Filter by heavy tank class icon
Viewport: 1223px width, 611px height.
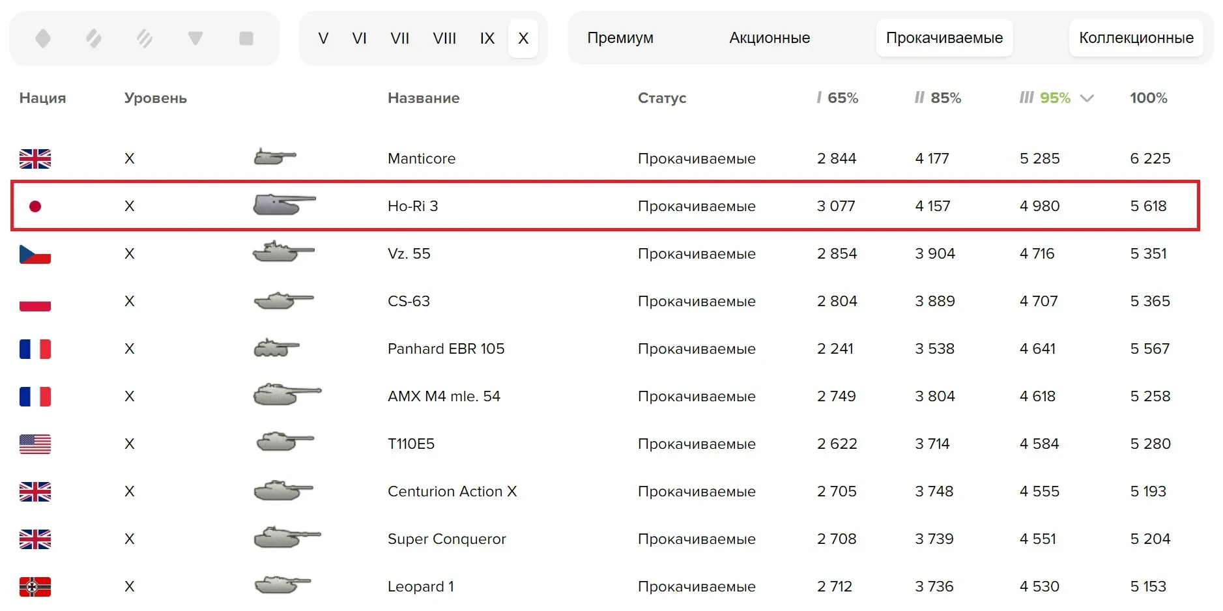145,38
